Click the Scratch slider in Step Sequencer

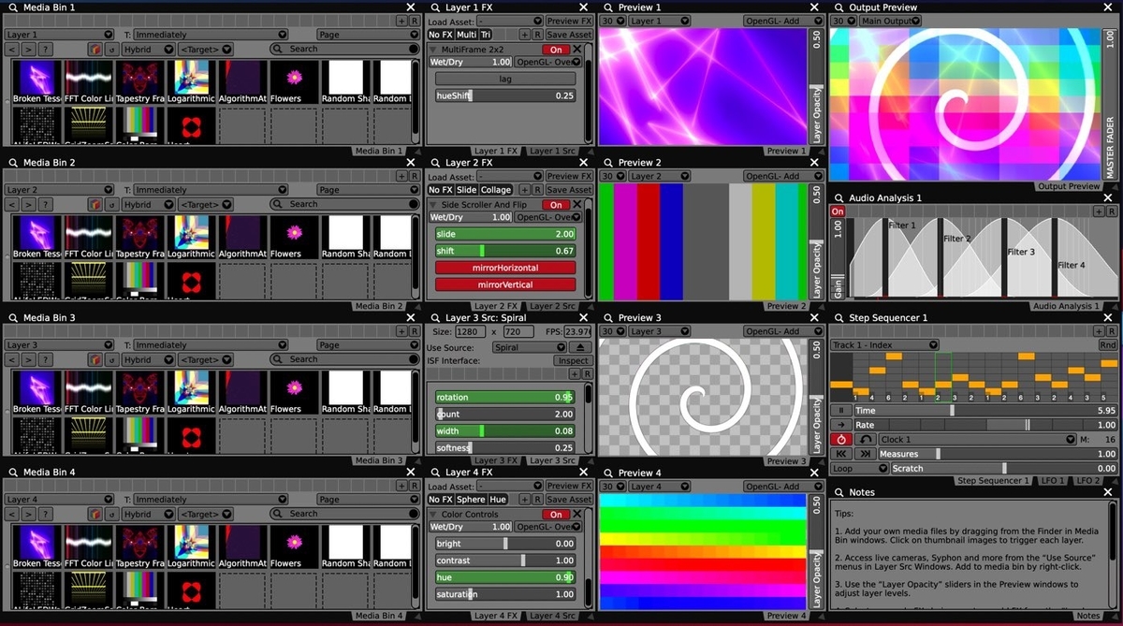pyautogui.click(x=1004, y=469)
